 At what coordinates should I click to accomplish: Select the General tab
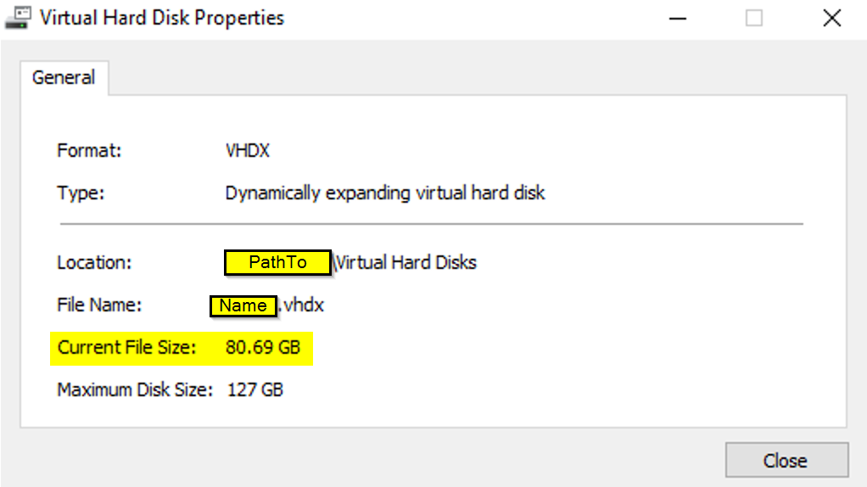tap(64, 78)
